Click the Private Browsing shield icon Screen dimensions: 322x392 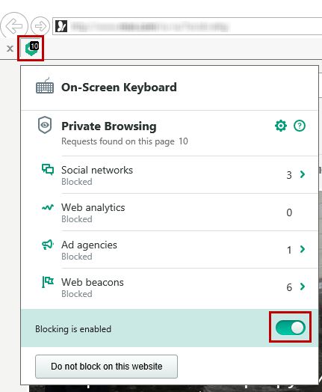(x=45, y=125)
